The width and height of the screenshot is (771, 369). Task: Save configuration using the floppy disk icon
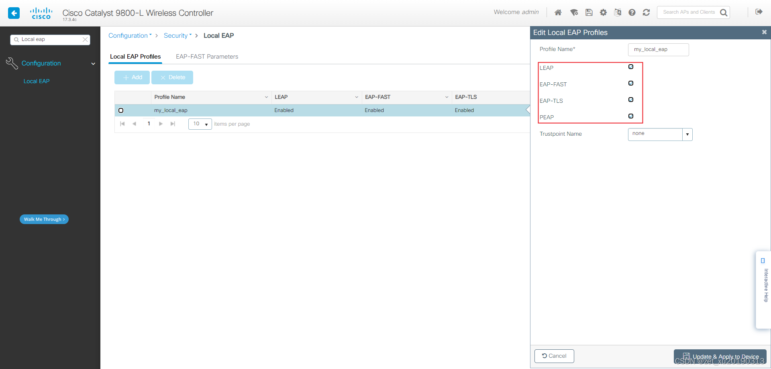(589, 12)
